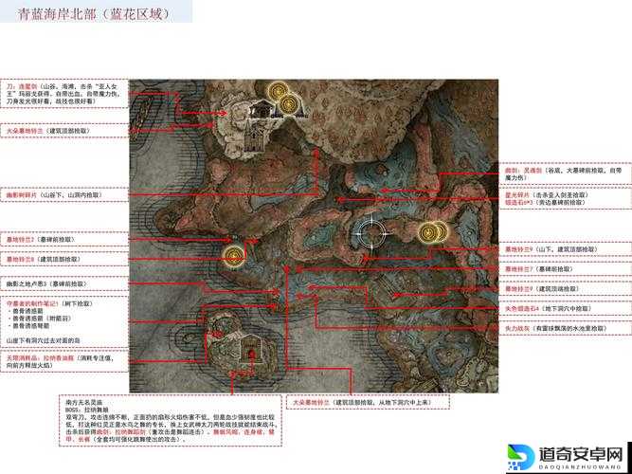The image size is (632, 474).
Task: Click the 锻造石6*3（旁边墓碑前拾取）line
Action: pyautogui.click(x=545, y=203)
